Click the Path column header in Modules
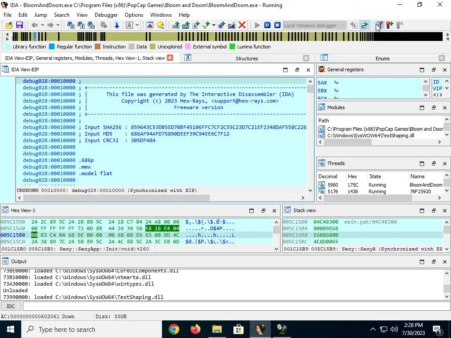Image resolution: width=451 pixels, height=338 pixels. coord(323,121)
